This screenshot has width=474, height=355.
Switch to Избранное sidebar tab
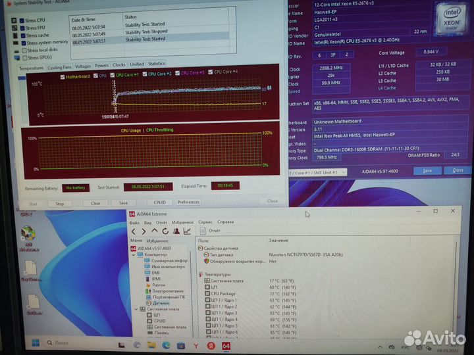pyautogui.click(x=157, y=241)
